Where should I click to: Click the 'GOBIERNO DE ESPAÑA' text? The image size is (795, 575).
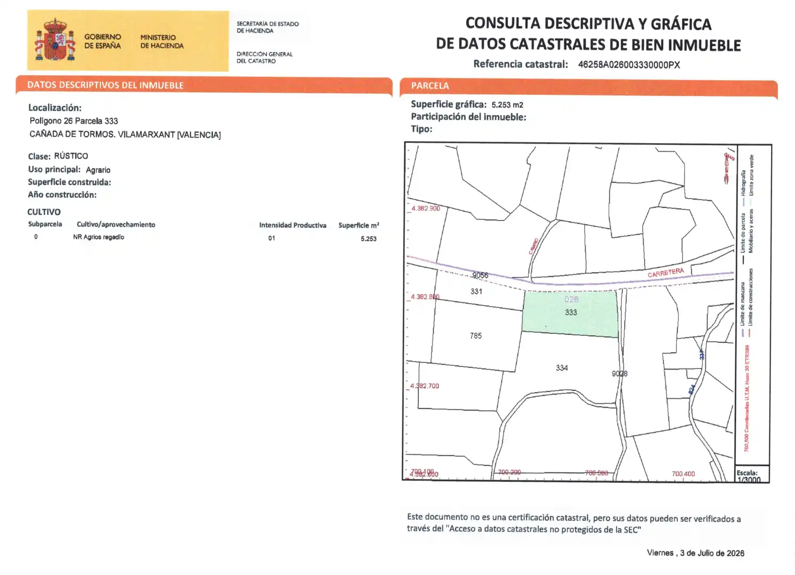[x=102, y=41]
